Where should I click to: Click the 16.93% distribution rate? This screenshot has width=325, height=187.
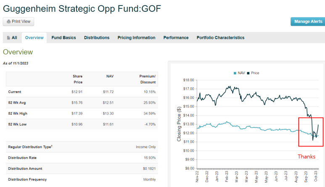pos(150,158)
